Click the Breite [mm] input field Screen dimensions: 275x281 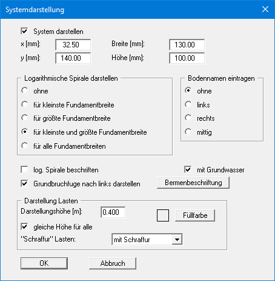pyautogui.click(x=187, y=45)
